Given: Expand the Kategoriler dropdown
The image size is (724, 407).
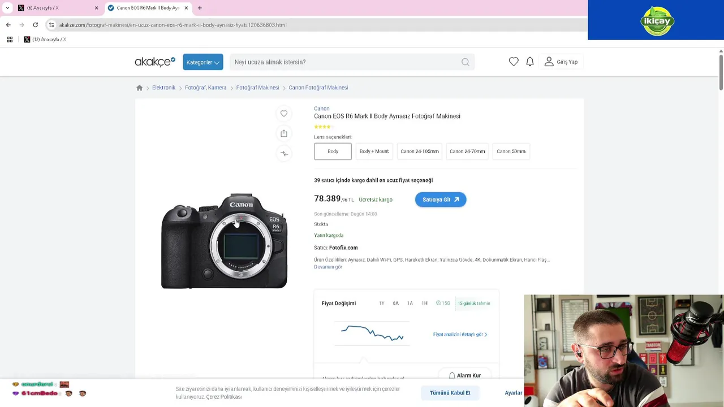Looking at the screenshot, I should click(x=202, y=62).
